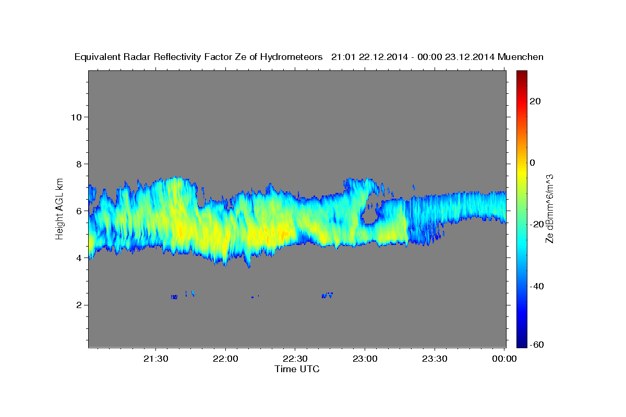This screenshot has height=417, width=626.
Task: Click the 'Time UTC' axis label
Action: pos(297,369)
